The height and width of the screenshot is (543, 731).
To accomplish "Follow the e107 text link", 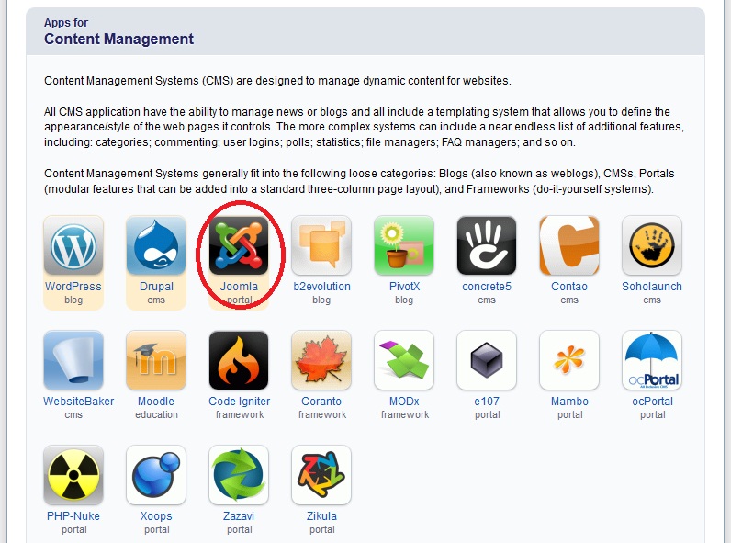I will (x=487, y=402).
